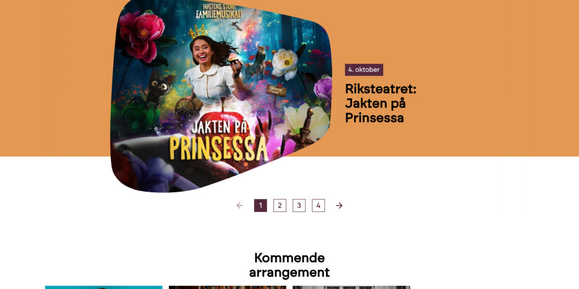Click the Høstens store familiemusikal banner text
Image resolution: width=579 pixels, height=289 pixels.
219,10
